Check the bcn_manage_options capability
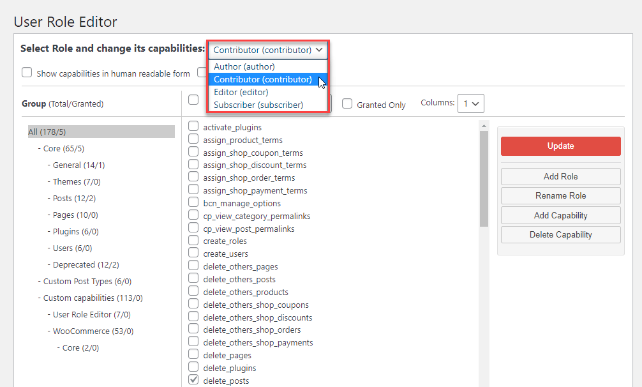 pos(193,202)
